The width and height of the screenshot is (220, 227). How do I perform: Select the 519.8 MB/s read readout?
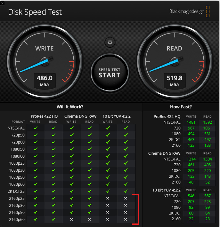click(x=175, y=81)
